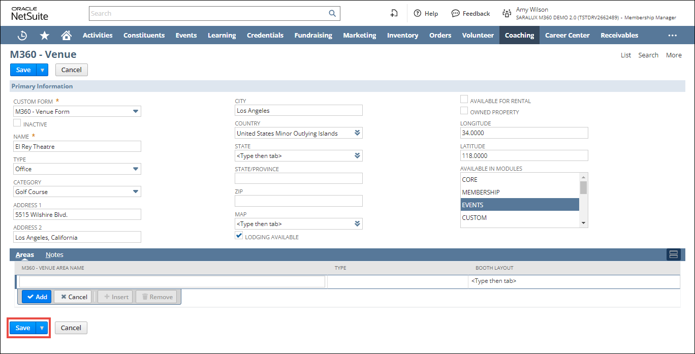
Task: Open the bottom Save button dropdown arrow
Action: [42, 328]
